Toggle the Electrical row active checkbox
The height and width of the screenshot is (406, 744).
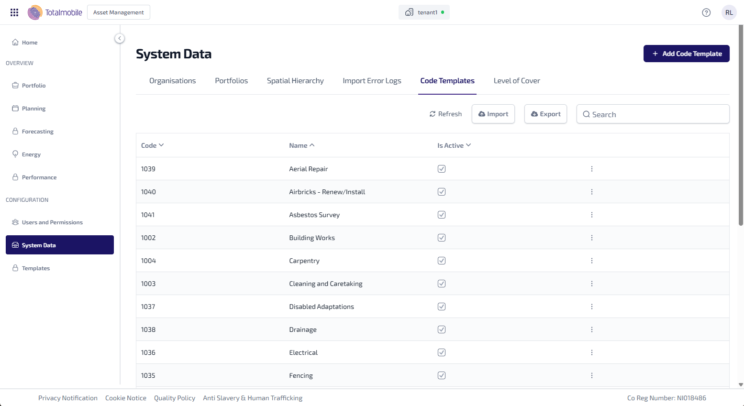point(442,352)
